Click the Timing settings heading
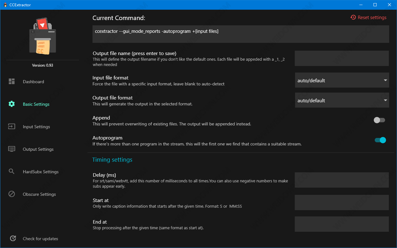 112,160
